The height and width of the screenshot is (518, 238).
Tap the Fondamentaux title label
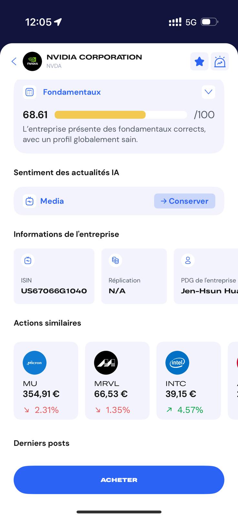click(72, 92)
